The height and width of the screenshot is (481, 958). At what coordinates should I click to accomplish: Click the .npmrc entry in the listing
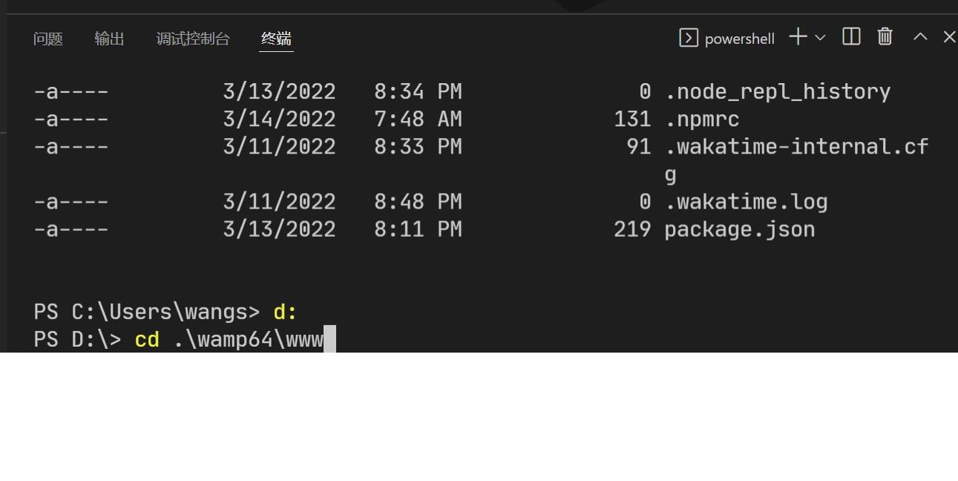(703, 119)
